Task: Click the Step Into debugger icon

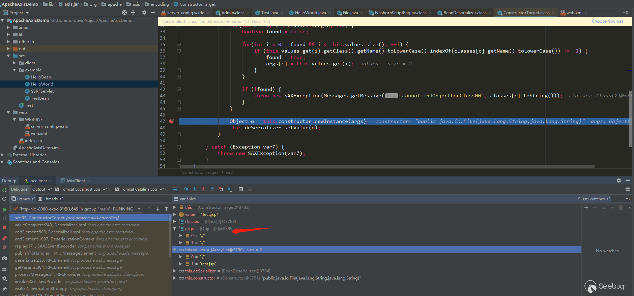Action: (x=195, y=189)
